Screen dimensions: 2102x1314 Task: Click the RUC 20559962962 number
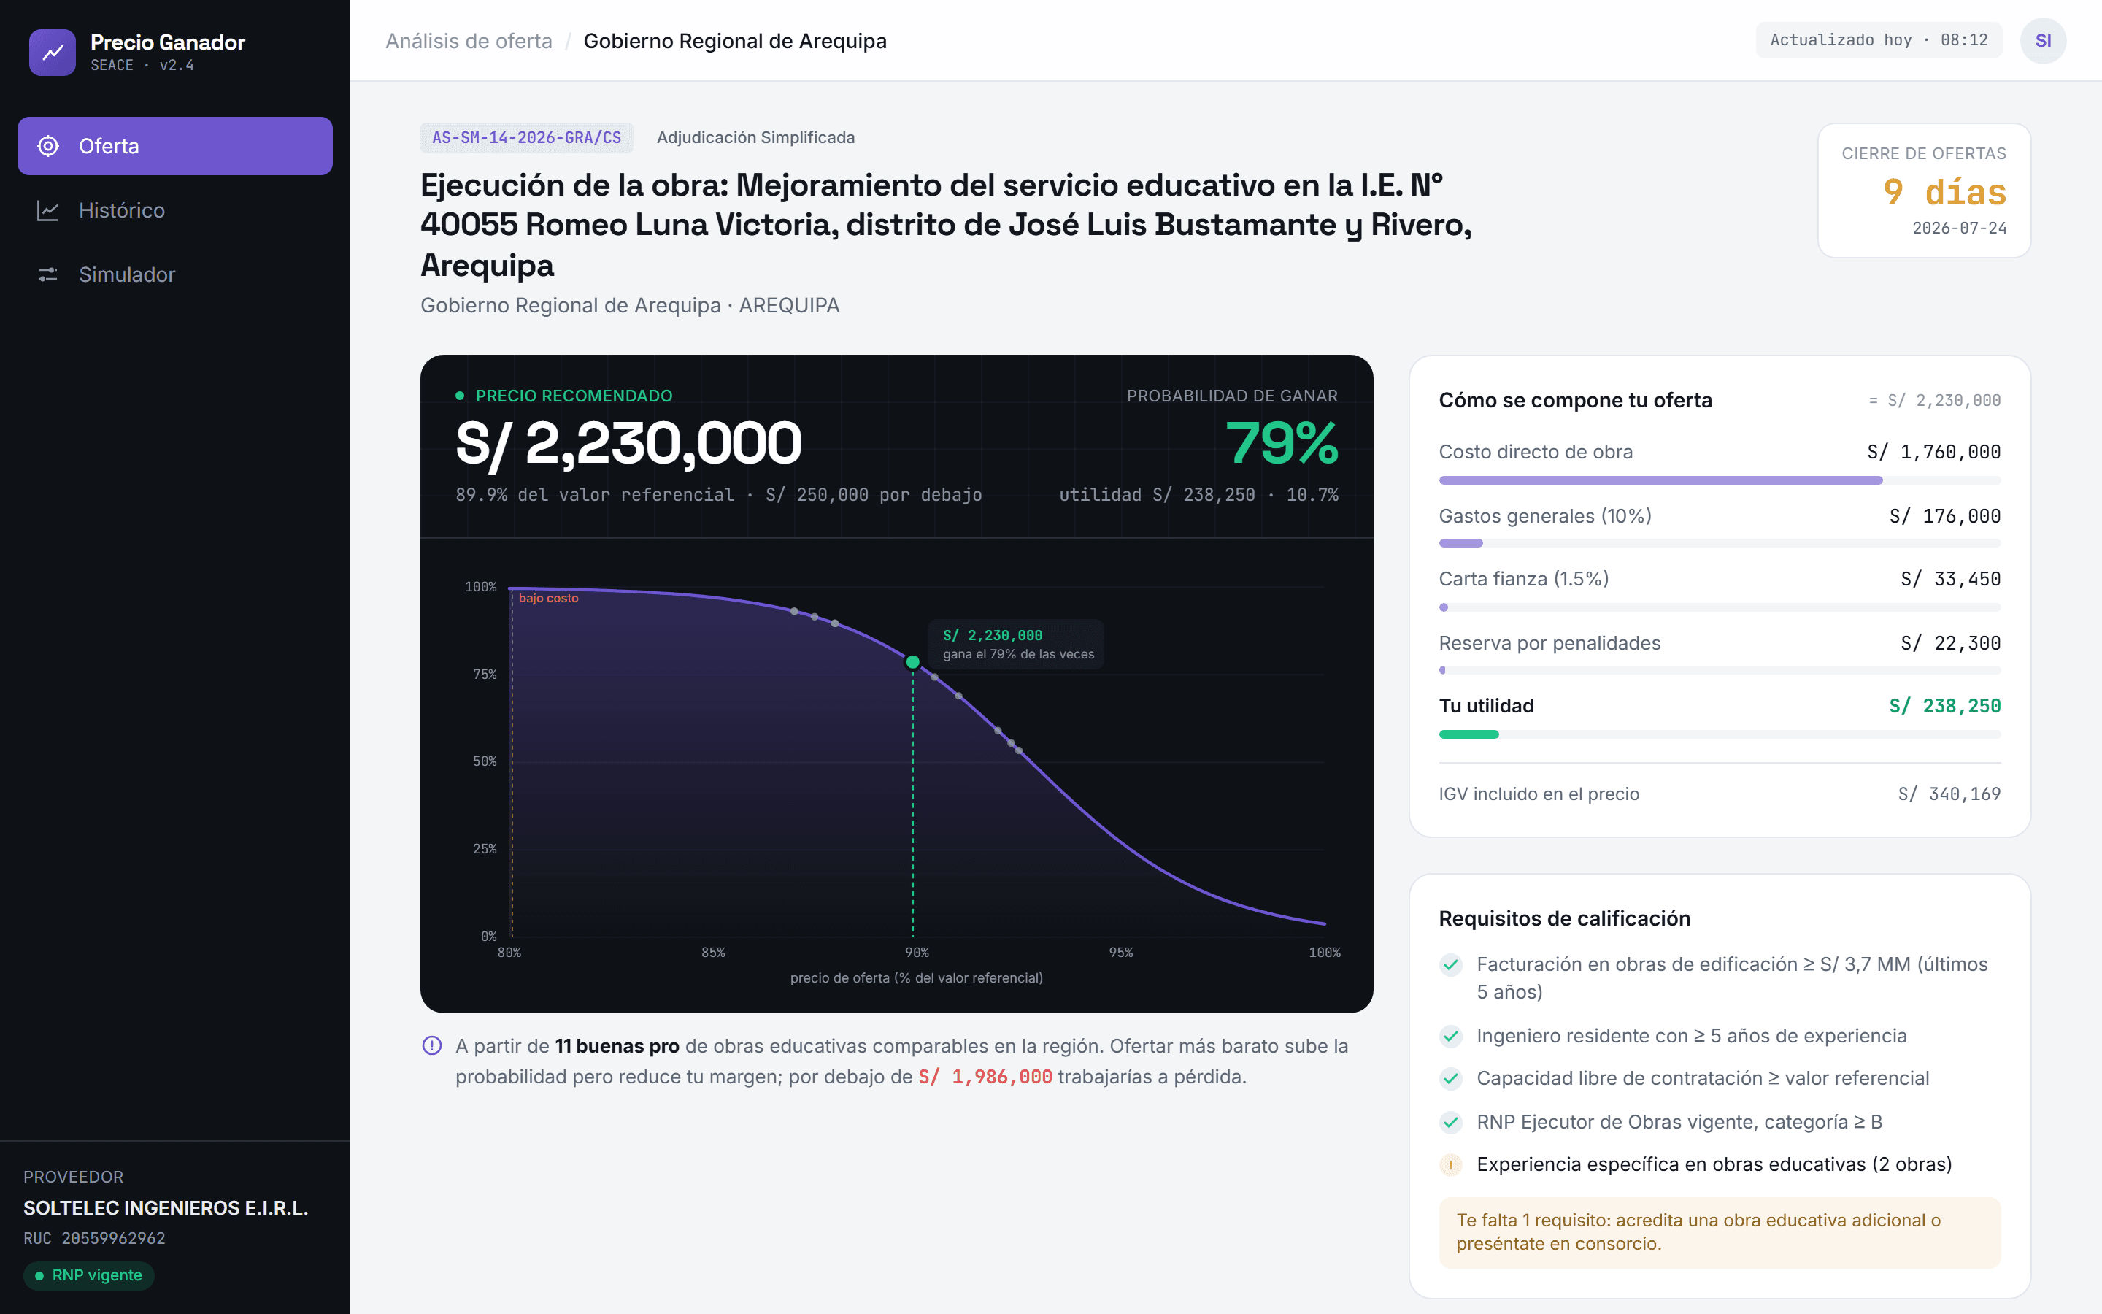click(94, 1238)
